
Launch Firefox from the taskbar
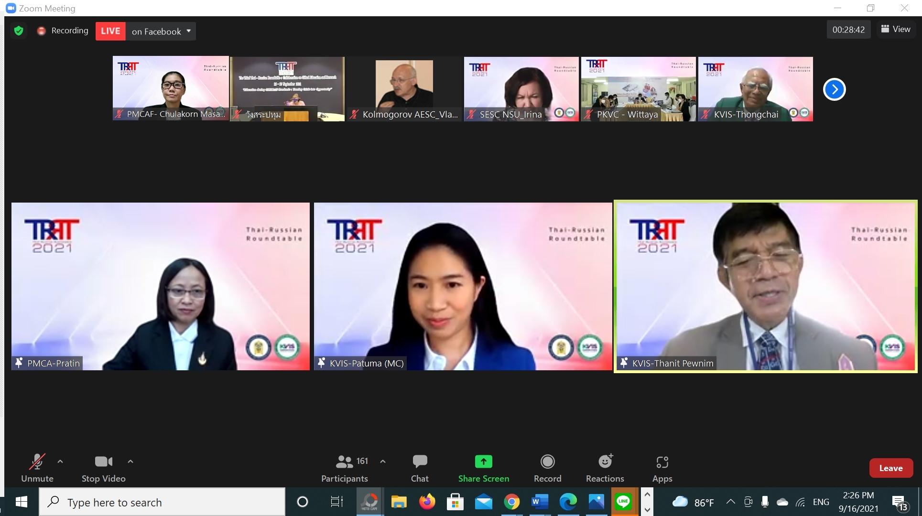pyautogui.click(x=427, y=502)
